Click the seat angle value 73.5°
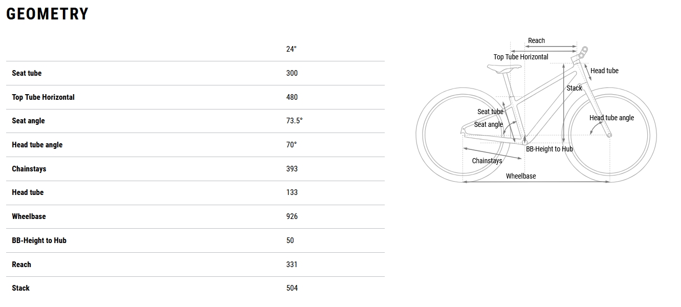The image size is (681, 307). coord(294,121)
